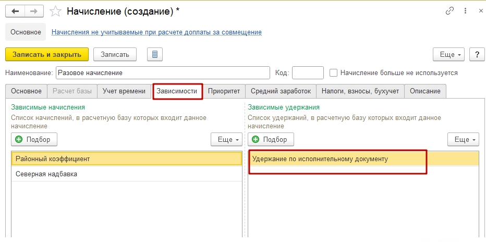This screenshot has height=242, width=486.
Task: Open link Начисления не учитываемые при расчете доплаты
Action: tap(156, 32)
